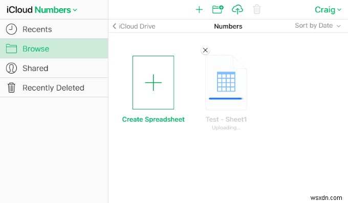Open the Sort by Date dropdown

coord(318,26)
